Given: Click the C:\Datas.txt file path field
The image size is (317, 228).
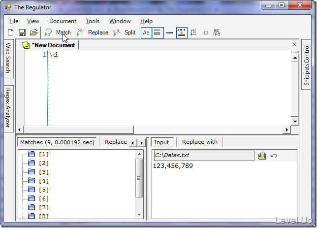Looking at the screenshot, I should click(204, 156).
